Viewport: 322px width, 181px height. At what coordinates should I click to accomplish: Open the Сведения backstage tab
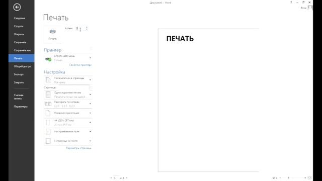coord(21,18)
